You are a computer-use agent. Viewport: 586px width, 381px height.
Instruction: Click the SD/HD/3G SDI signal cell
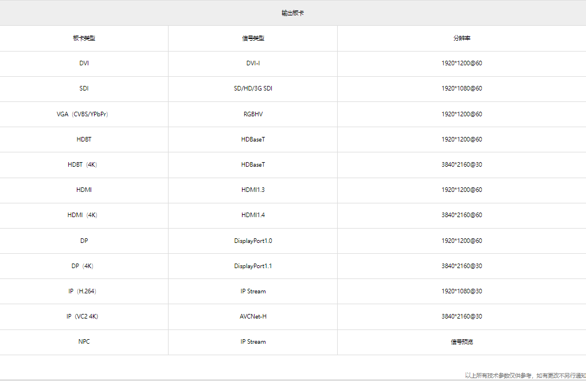pos(253,89)
